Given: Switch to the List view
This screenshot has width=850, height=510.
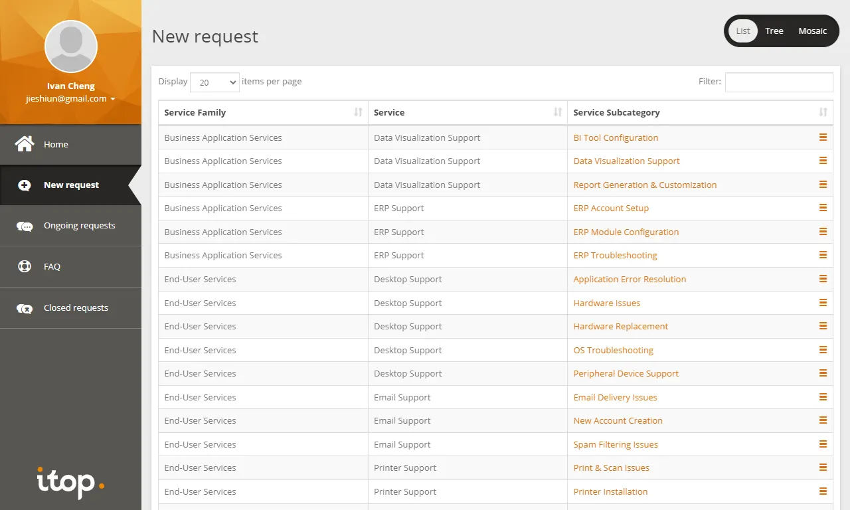Looking at the screenshot, I should 743,31.
